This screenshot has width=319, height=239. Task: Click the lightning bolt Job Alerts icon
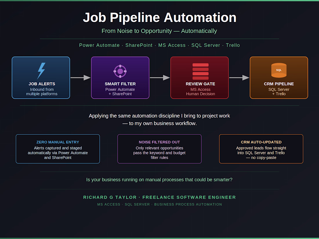(x=41, y=71)
